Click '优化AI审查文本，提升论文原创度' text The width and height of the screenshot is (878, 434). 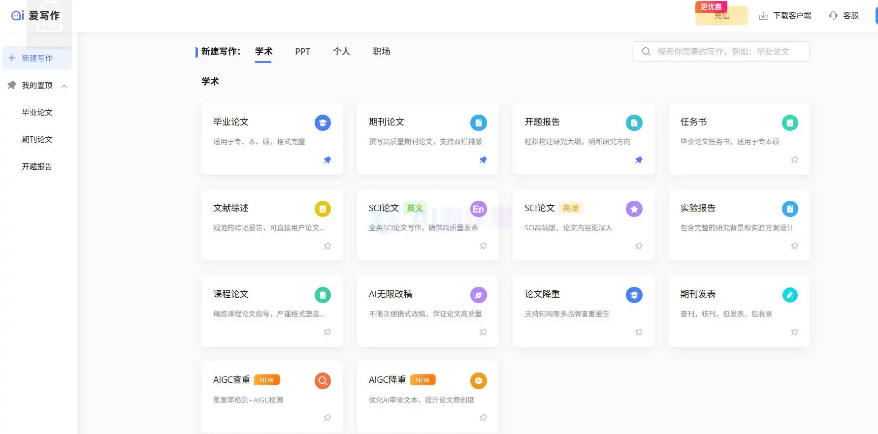point(422,400)
